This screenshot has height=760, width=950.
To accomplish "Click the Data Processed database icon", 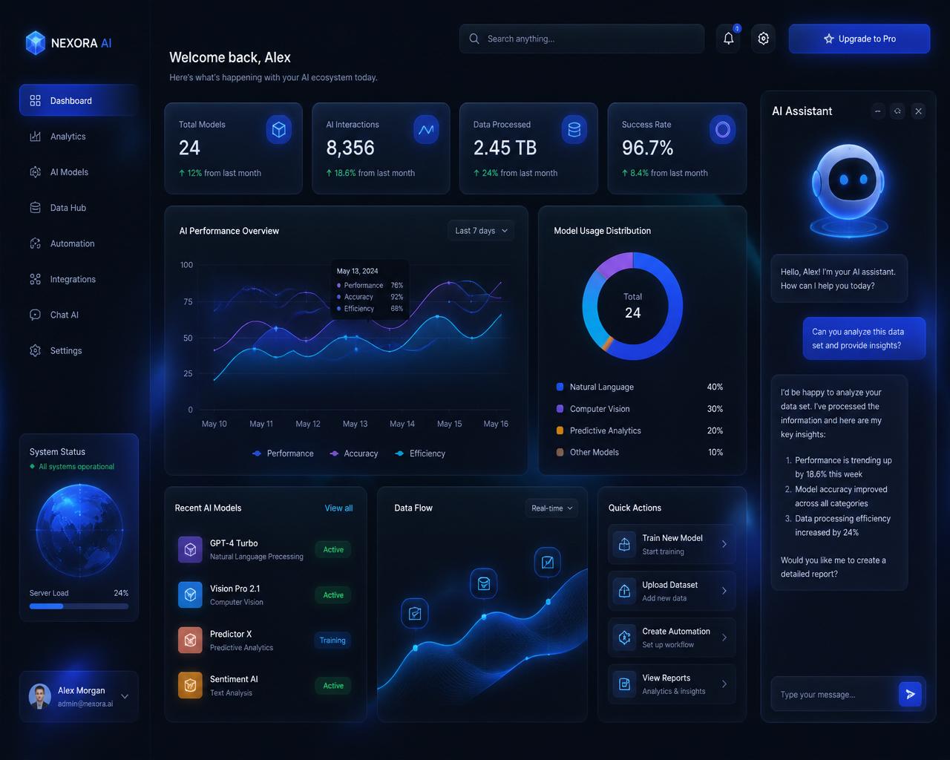I will click(574, 130).
